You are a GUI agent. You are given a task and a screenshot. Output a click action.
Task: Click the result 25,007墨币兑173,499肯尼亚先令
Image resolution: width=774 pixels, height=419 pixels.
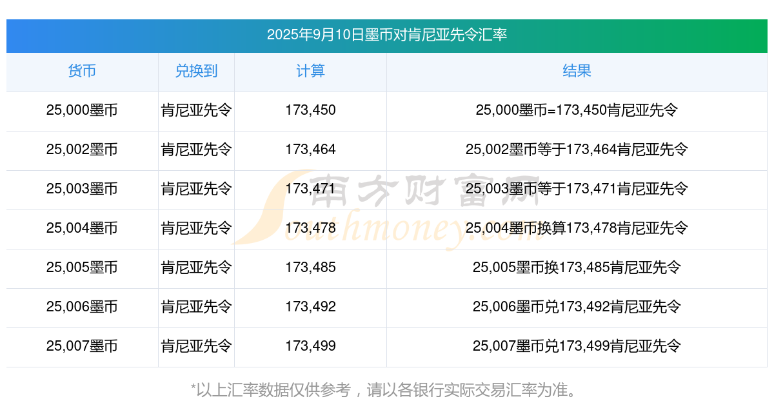point(577,346)
